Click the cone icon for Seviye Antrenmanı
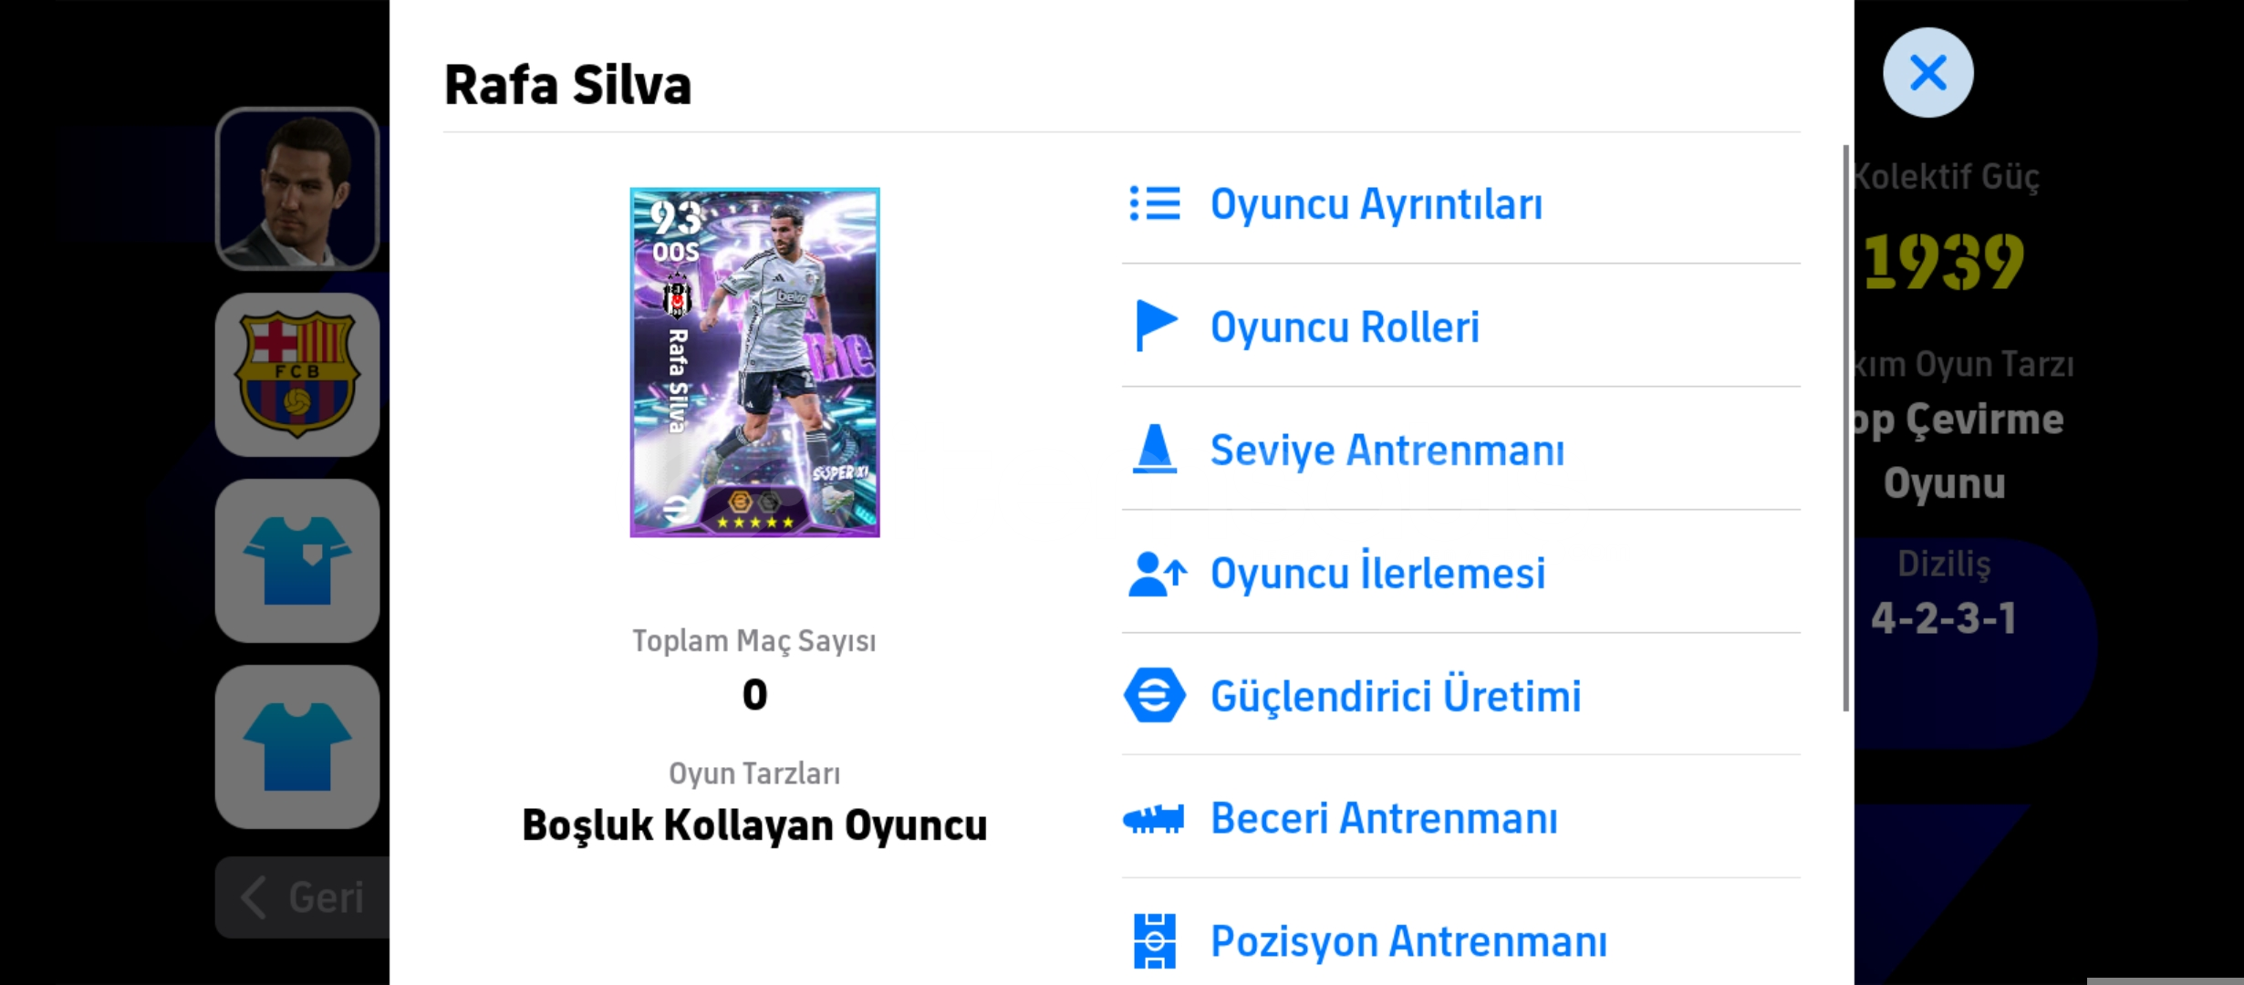2244x985 pixels. pyautogui.click(x=1154, y=449)
